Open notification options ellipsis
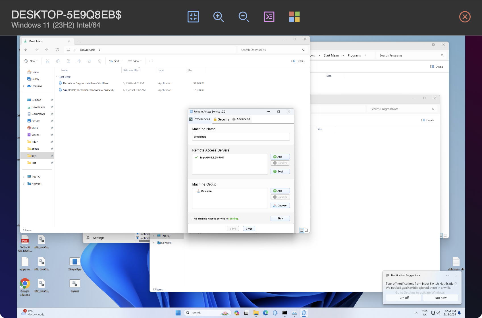The image size is (482, 318). (447, 276)
